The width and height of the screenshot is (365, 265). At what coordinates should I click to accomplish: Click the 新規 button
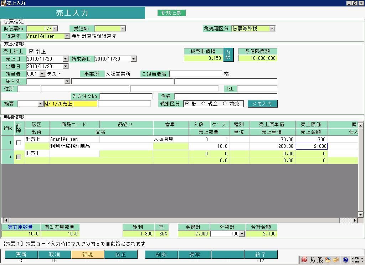[88, 255]
